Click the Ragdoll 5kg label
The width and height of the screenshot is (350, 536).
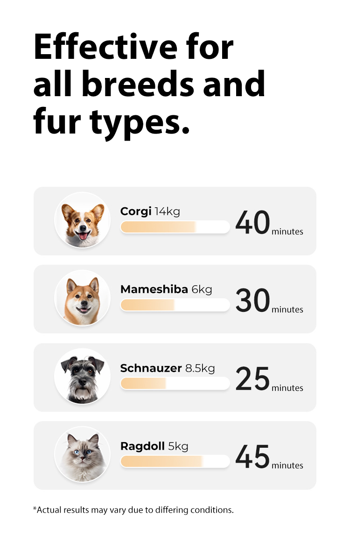point(154,446)
